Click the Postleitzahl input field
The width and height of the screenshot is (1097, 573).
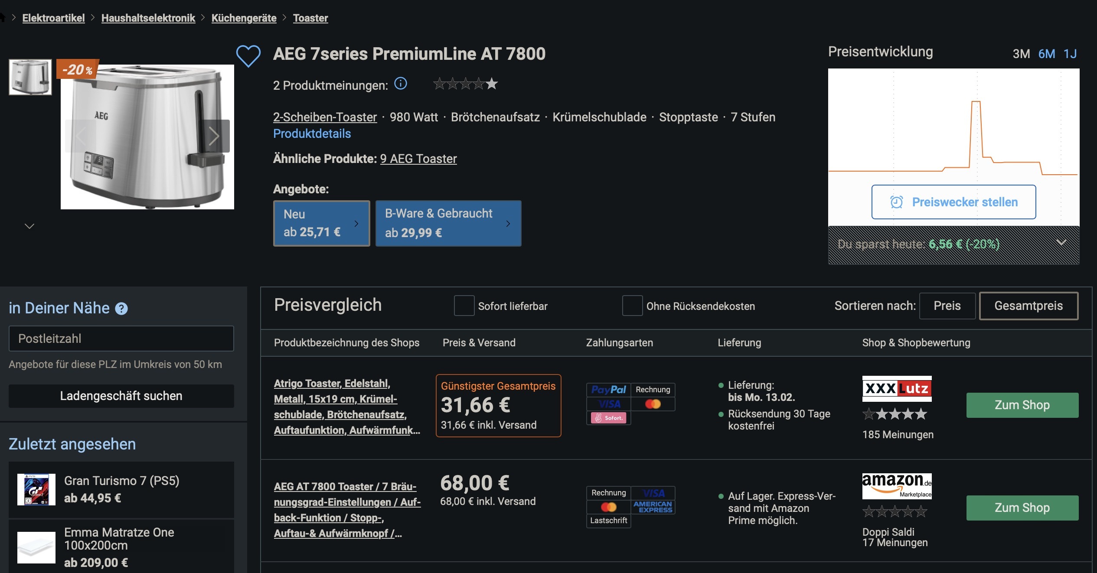tap(121, 339)
